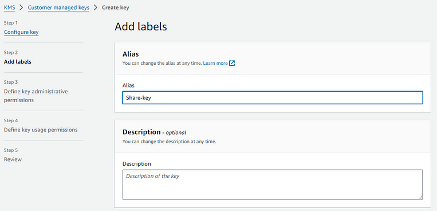Open the Learn more link about aliases
The height and width of the screenshot is (211, 437).
point(215,63)
